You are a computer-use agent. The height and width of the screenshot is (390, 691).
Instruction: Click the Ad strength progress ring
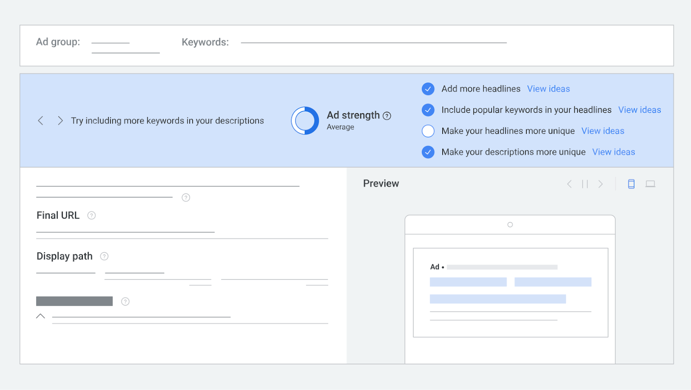305,120
